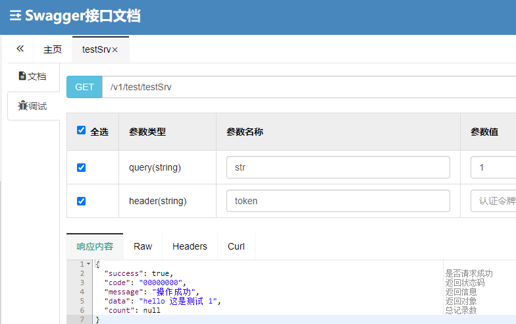This screenshot has height=324, width=516.
Task: Click the str parameter value field containing 1
Action: click(x=494, y=167)
